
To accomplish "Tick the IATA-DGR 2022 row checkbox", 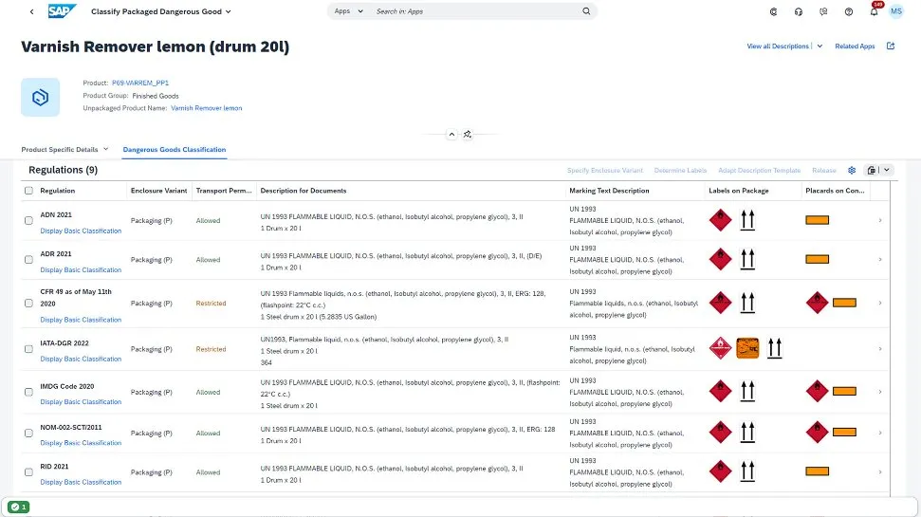I will click(x=28, y=349).
